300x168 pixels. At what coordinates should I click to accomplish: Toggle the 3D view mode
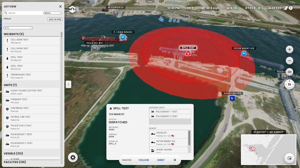[x=289, y=72]
